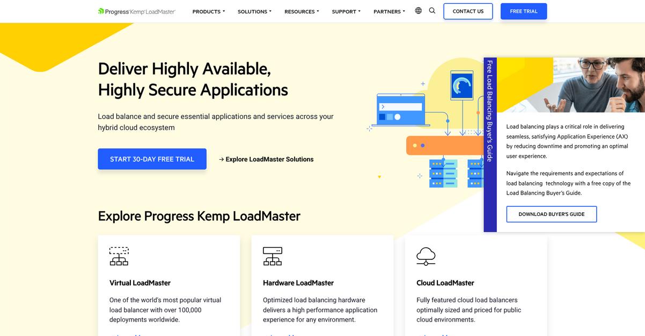
Task: Click the Free Load Balancing Buyer's Guide tab
Action: point(490,145)
